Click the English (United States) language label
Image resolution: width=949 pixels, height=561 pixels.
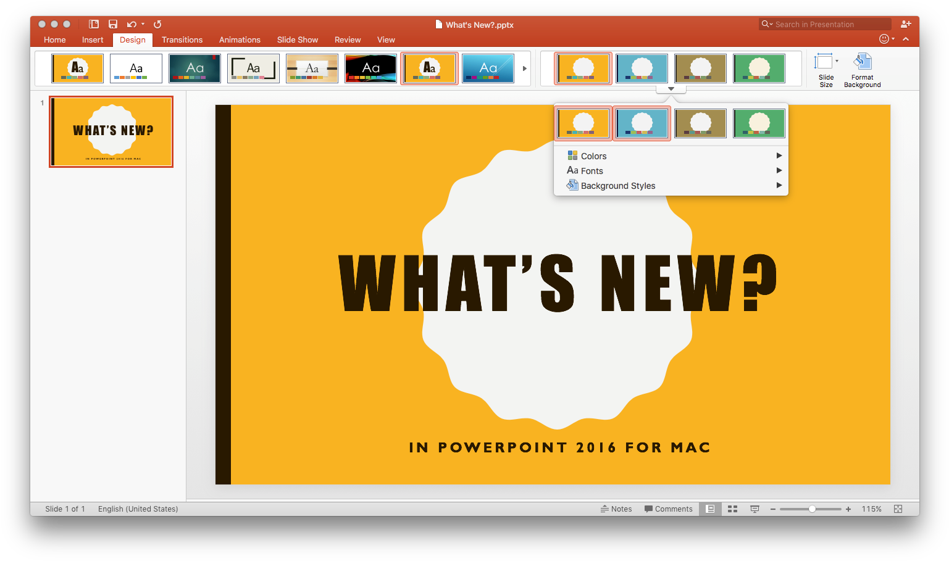click(137, 509)
